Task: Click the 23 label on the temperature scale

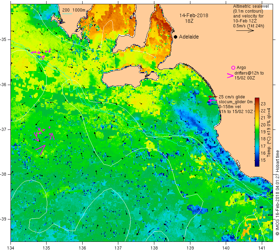Action: point(263,104)
